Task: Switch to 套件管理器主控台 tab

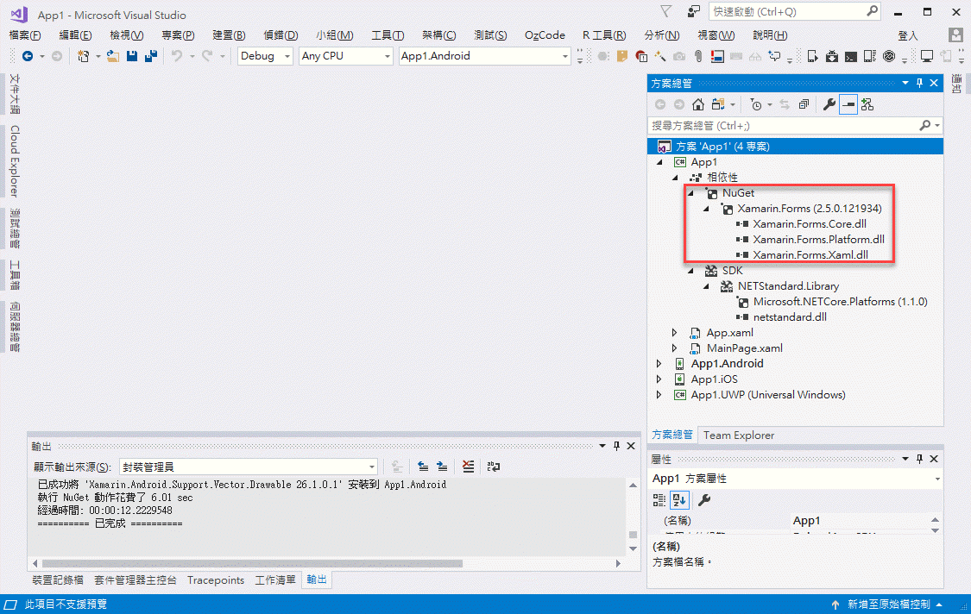Action: point(135,580)
